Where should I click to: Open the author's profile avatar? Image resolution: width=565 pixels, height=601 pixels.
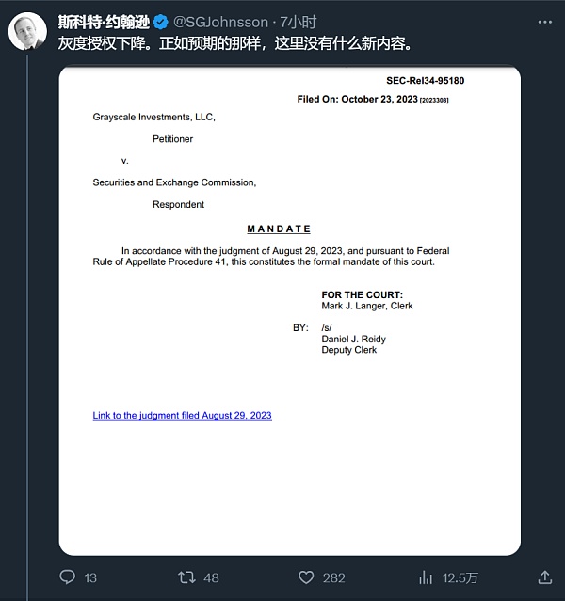[x=27, y=31]
